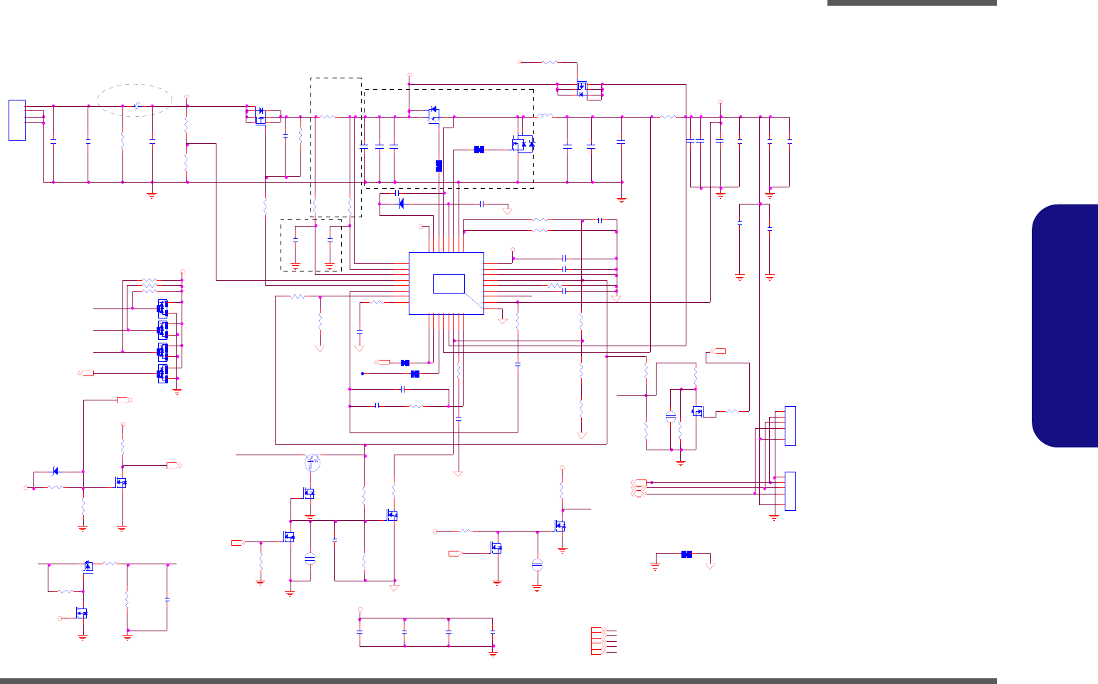Click the dual MOSFET with two diodes

tap(523, 145)
